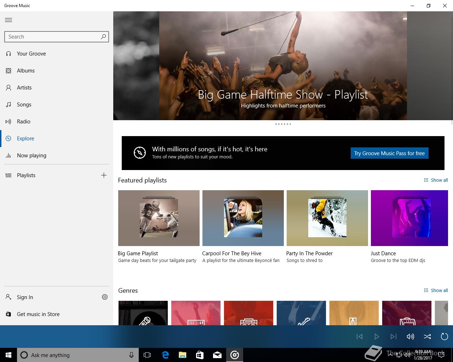Click the Songs music note icon
Screen dimensions: 453x362
click(8, 105)
